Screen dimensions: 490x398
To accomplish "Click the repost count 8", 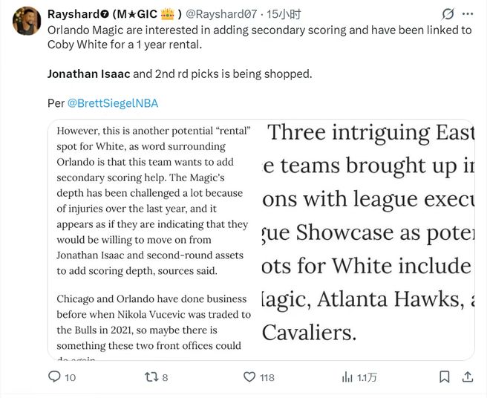I will (x=165, y=378).
